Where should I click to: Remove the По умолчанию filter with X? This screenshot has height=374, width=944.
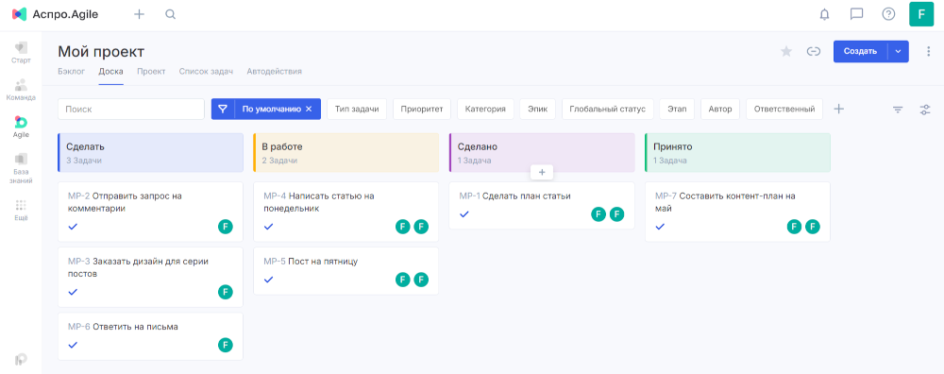pos(309,109)
